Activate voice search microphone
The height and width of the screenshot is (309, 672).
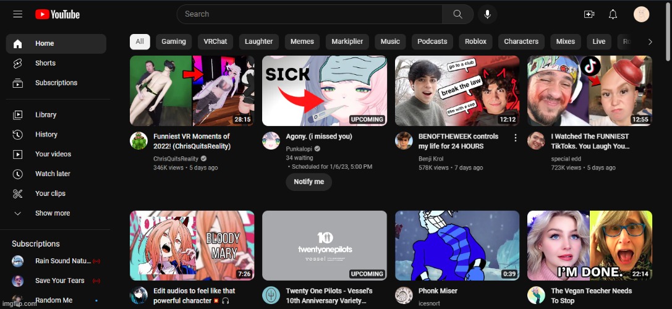(487, 14)
